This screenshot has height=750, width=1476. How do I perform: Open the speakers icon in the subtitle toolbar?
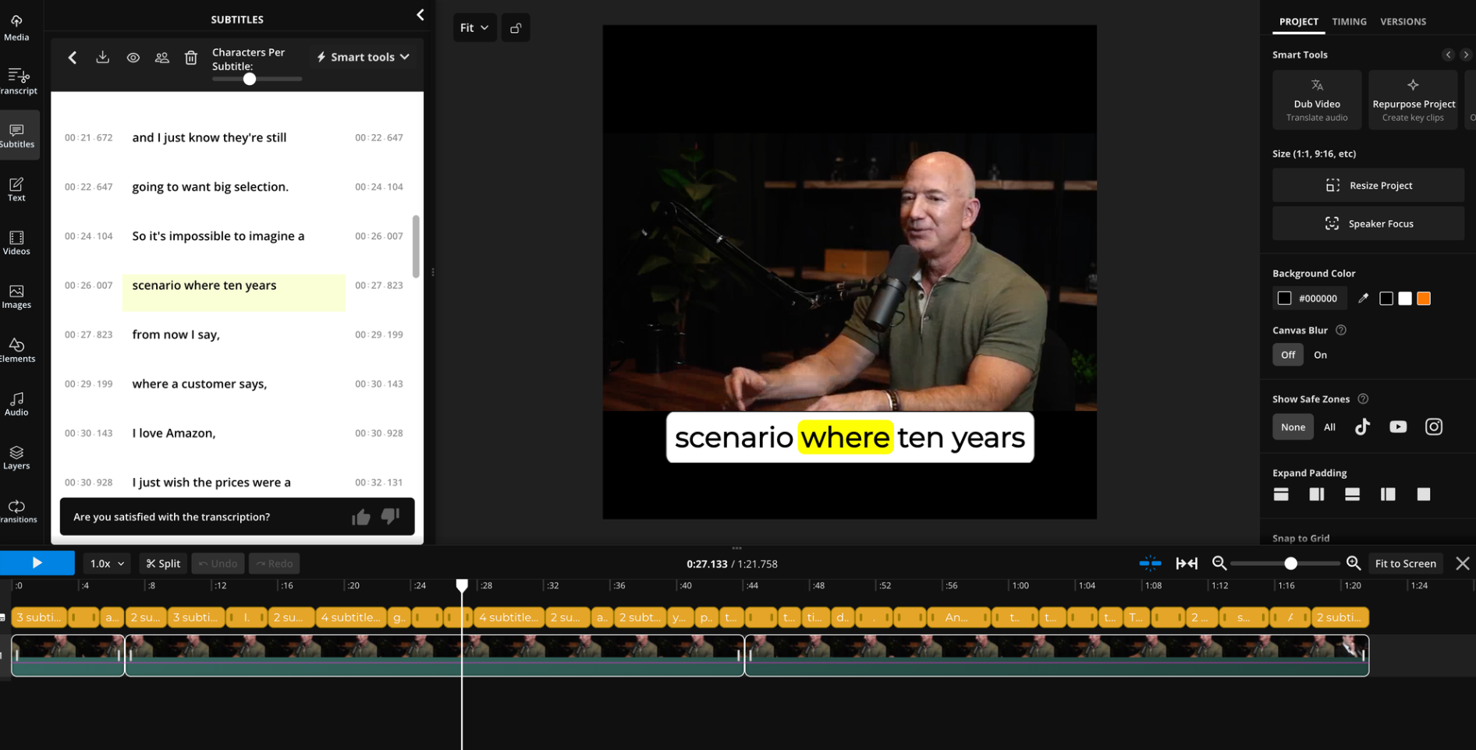[162, 57]
